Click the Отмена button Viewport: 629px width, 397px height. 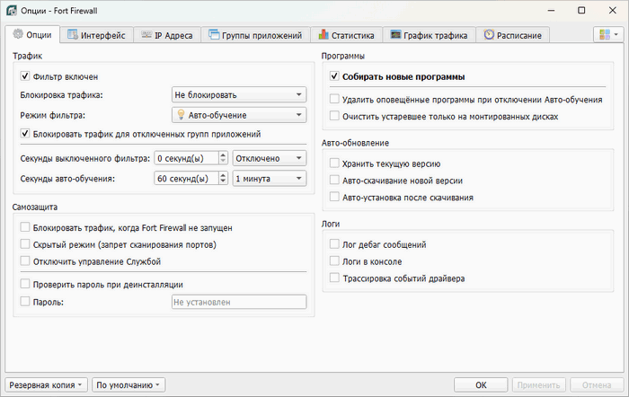pos(595,385)
